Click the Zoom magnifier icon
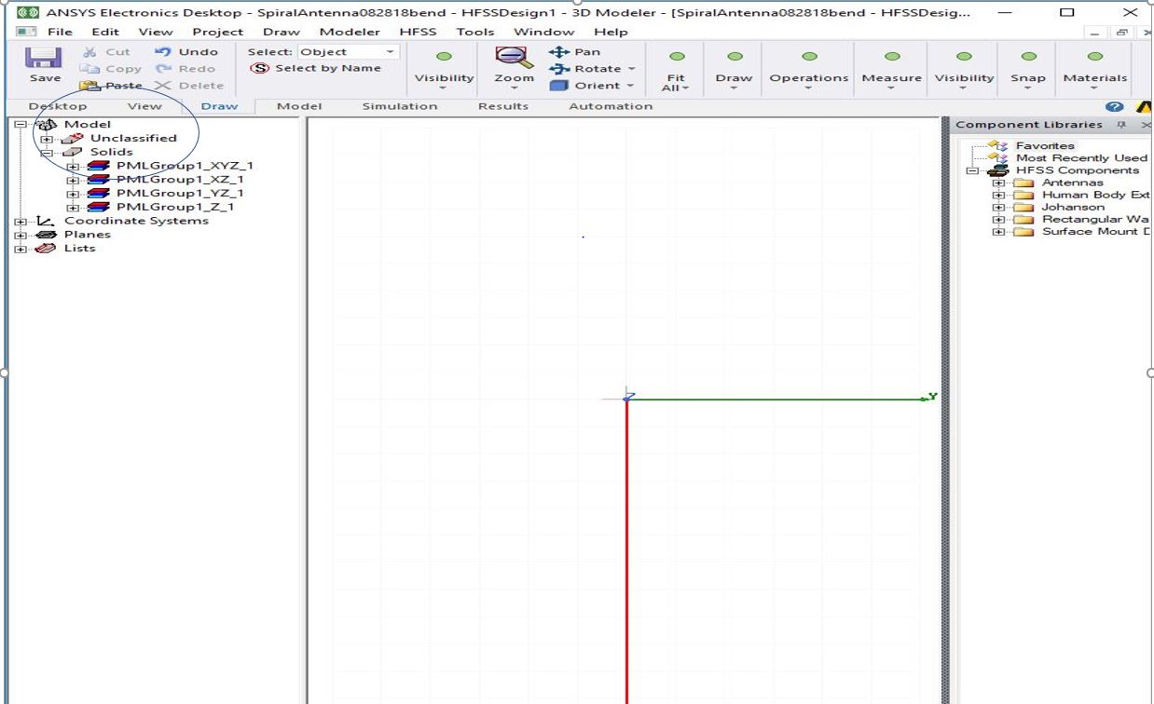 pyautogui.click(x=514, y=58)
